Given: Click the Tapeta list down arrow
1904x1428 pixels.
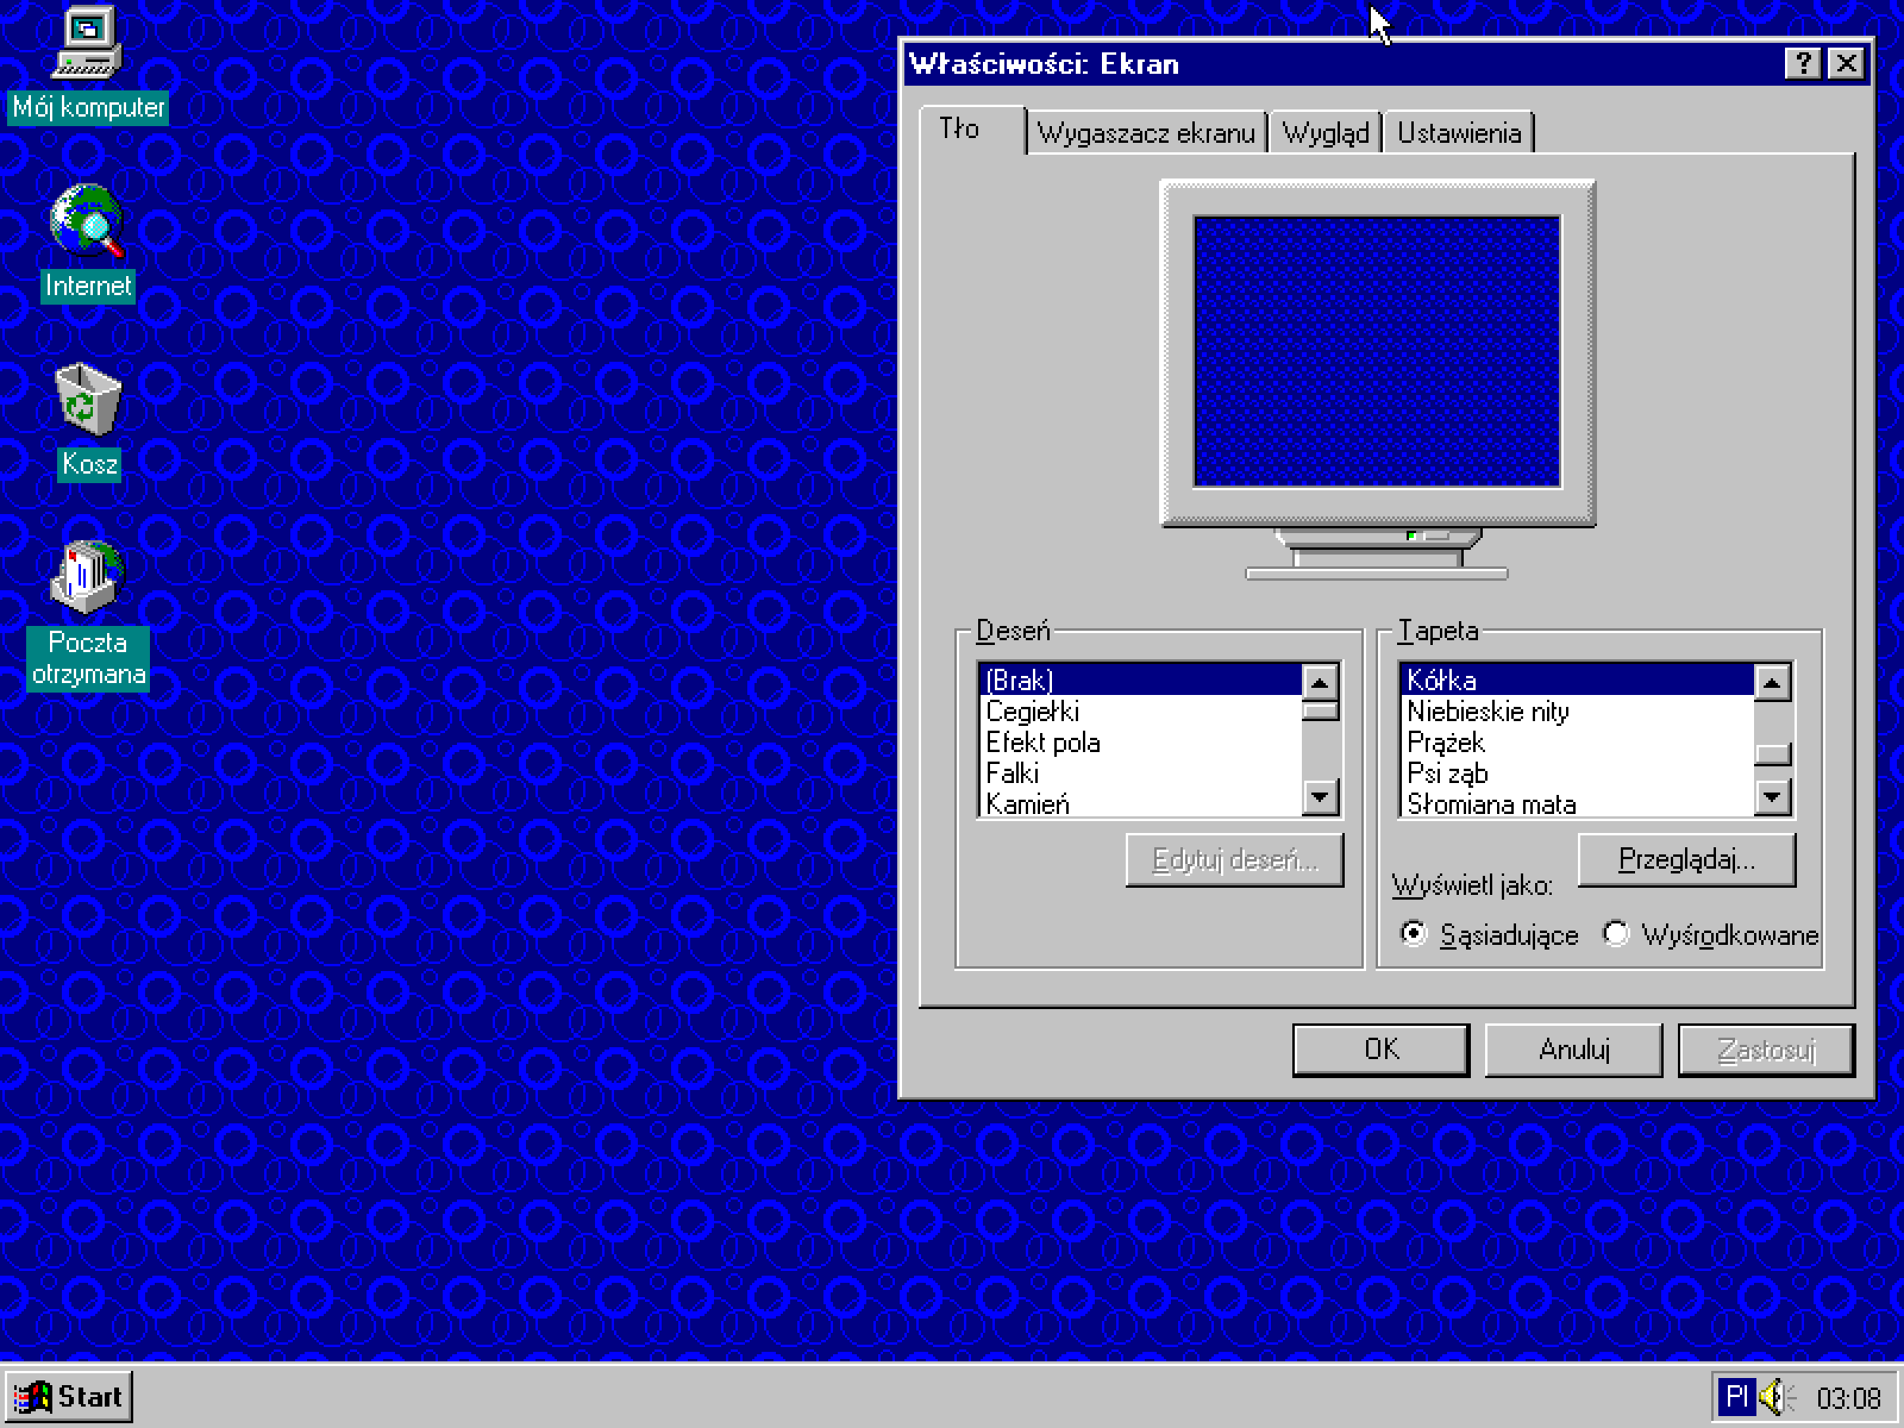Looking at the screenshot, I should [1772, 797].
